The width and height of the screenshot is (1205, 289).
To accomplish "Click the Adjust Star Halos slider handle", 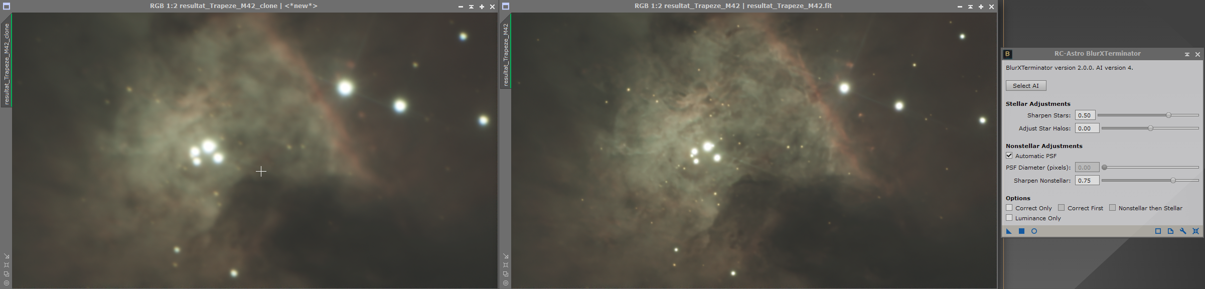I will coord(1150,128).
